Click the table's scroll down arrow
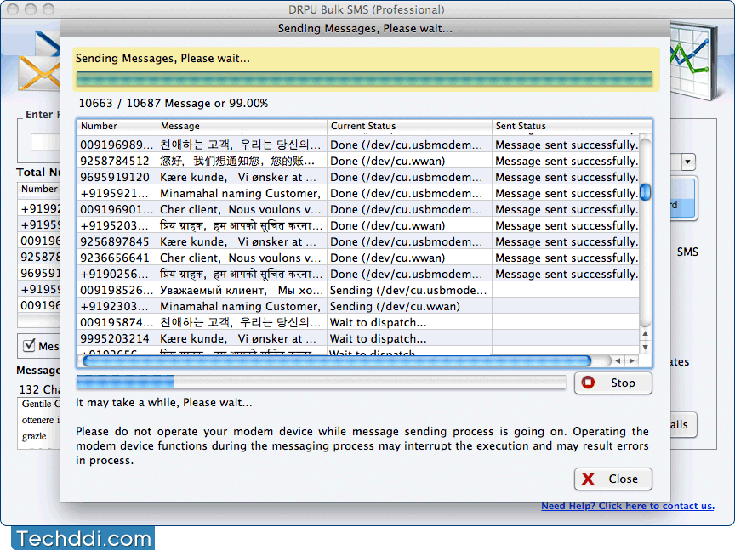735x550 pixels. 646,348
